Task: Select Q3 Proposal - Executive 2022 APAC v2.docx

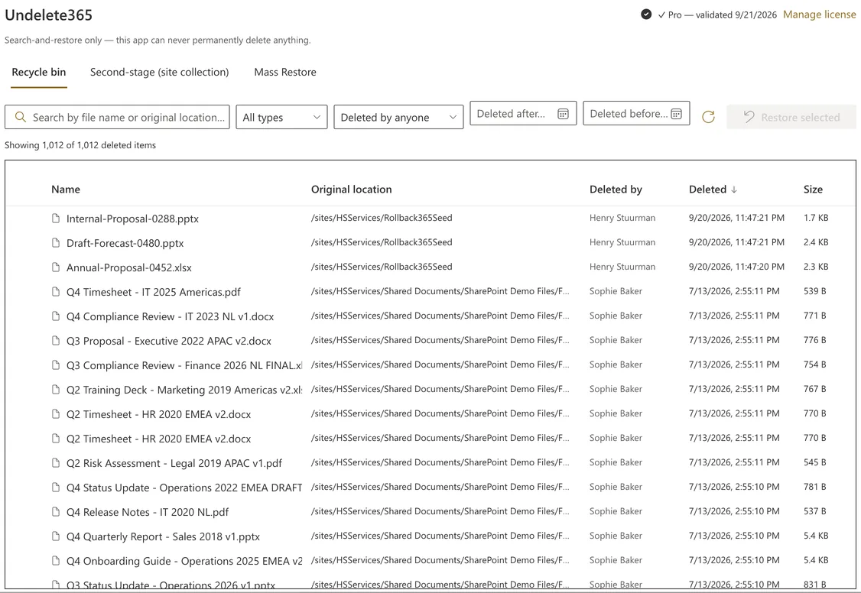Action: [x=168, y=342]
